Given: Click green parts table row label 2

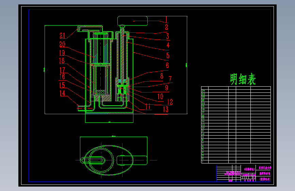Looking at the screenshot, I should (203, 158).
